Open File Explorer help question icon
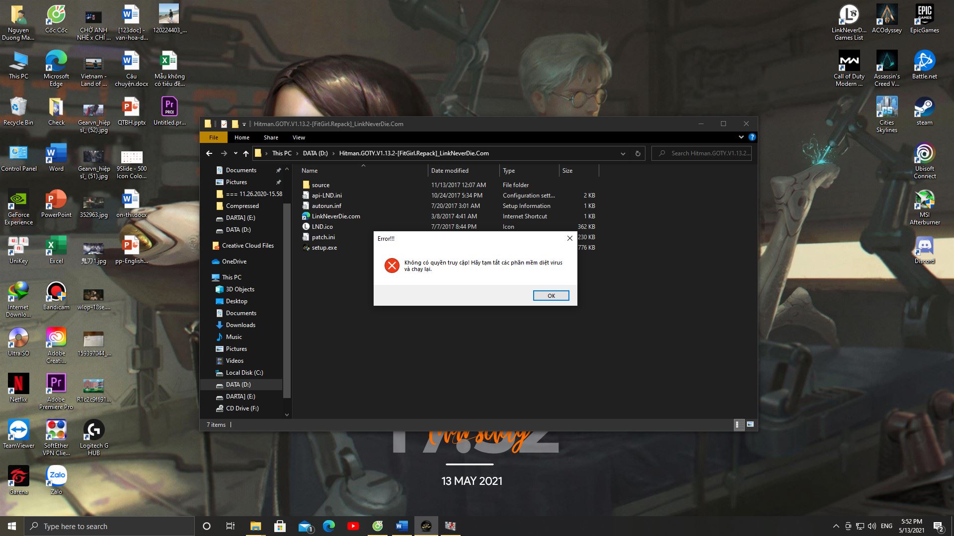This screenshot has width=954, height=536. click(752, 137)
